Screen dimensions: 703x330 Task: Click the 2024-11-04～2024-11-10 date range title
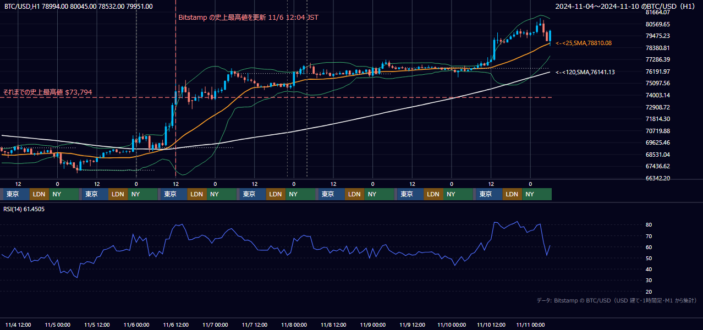[x=625, y=7]
